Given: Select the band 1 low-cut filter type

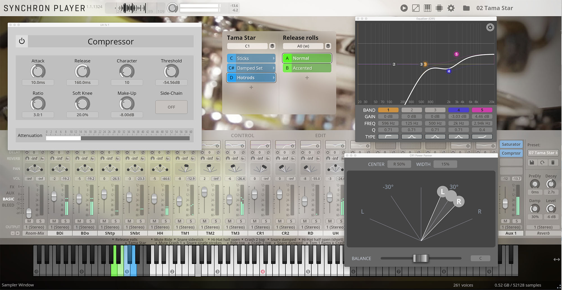Looking at the screenshot, I should click(x=388, y=137).
